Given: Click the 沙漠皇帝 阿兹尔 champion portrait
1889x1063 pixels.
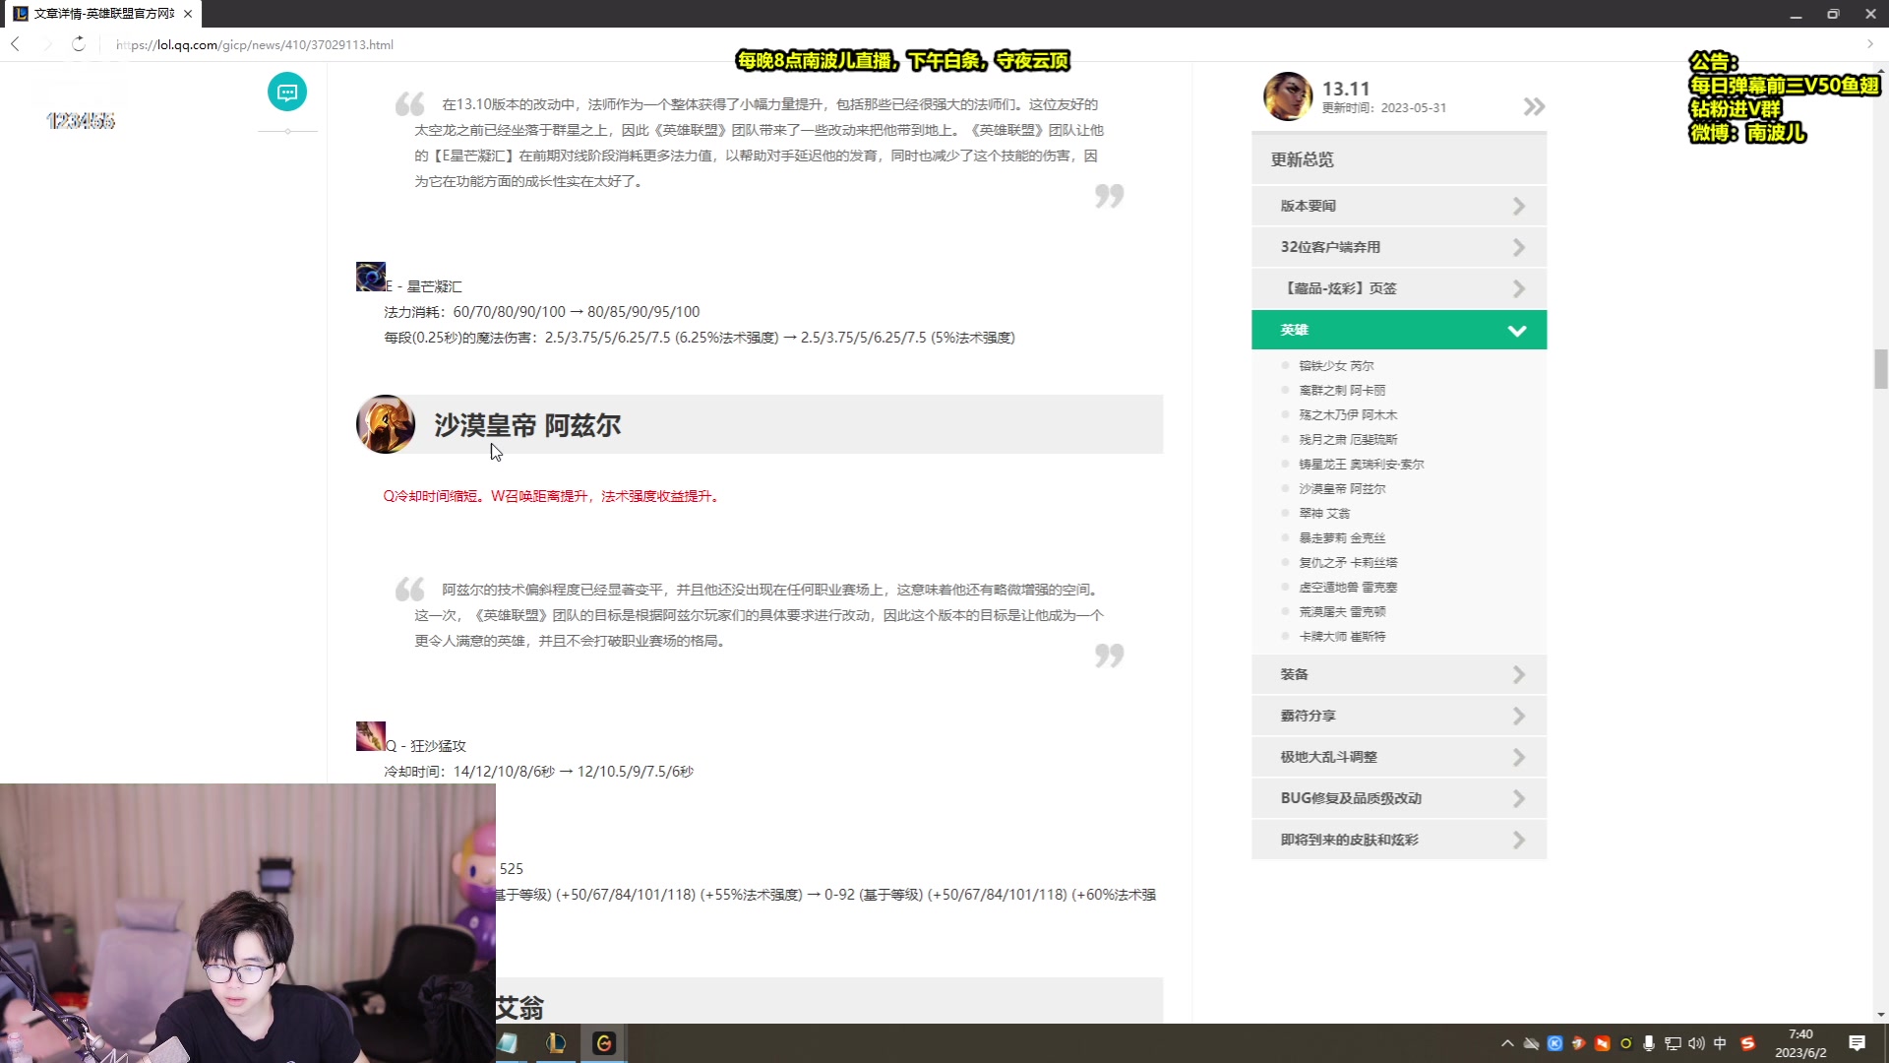Looking at the screenshot, I should [x=386, y=424].
